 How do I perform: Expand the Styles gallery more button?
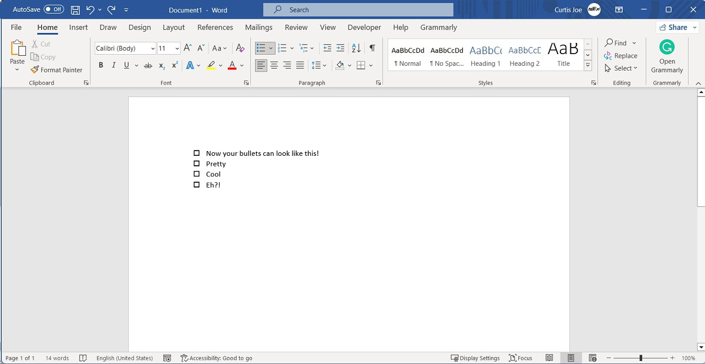tap(587, 66)
